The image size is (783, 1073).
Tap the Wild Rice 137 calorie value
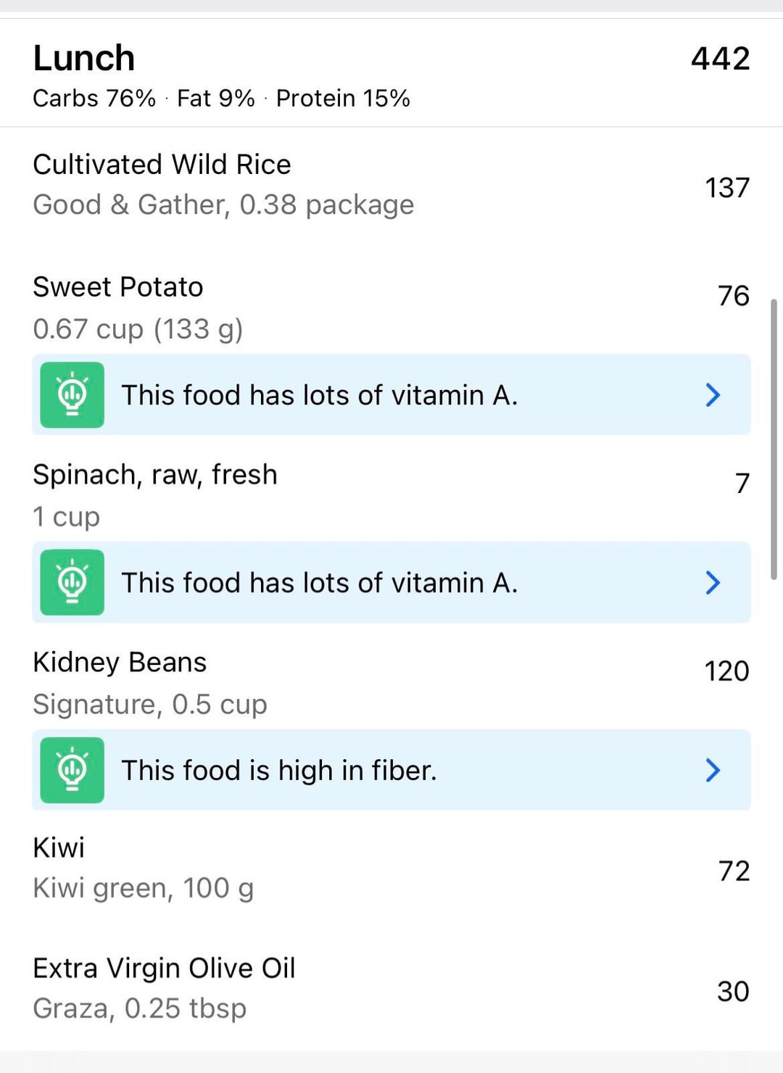(726, 188)
